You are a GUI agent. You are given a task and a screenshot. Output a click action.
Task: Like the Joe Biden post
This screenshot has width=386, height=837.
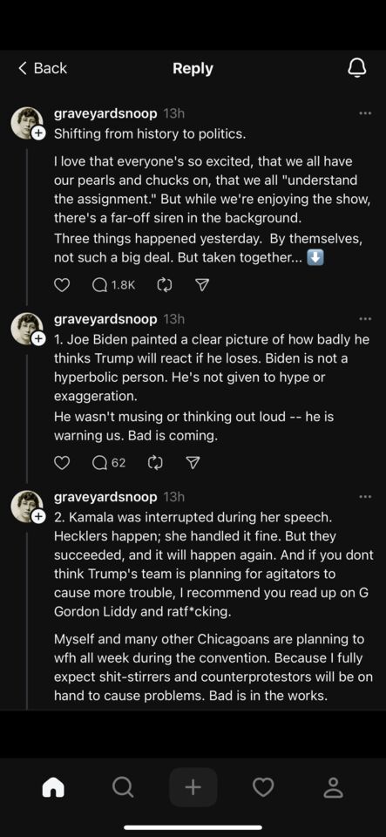[x=63, y=463]
